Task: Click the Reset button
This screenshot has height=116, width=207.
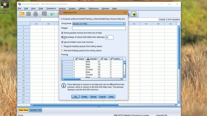Action: (x=93, y=97)
